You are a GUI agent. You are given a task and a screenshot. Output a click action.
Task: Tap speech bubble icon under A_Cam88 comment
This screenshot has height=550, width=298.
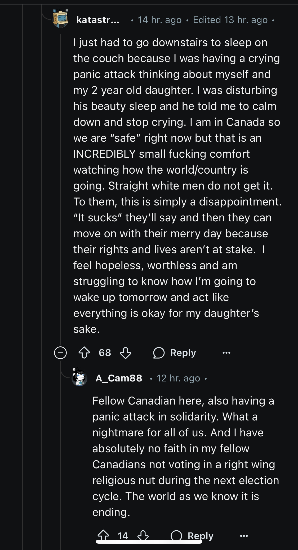[x=176, y=535]
